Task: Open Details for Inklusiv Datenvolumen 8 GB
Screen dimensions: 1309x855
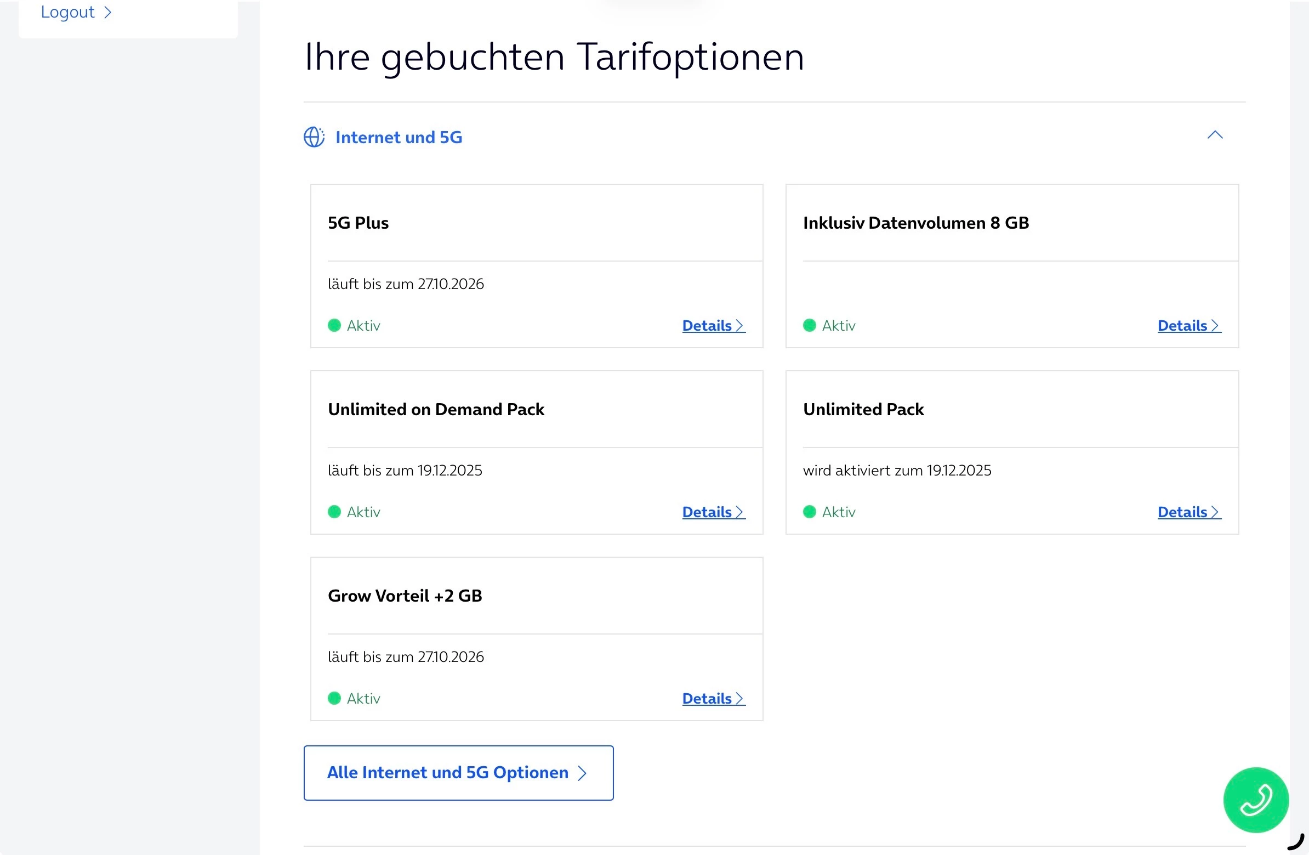Action: (x=1188, y=326)
